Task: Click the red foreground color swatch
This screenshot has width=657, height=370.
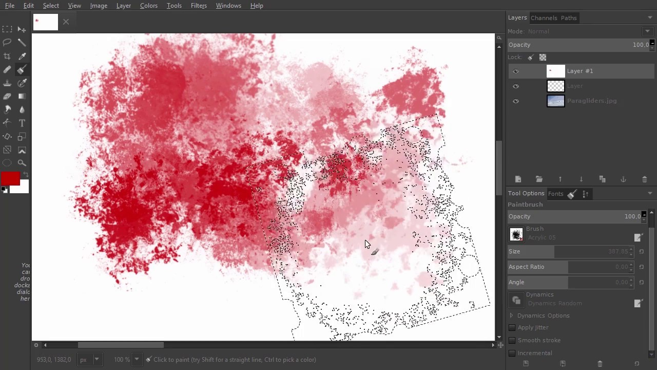Action: [10, 178]
